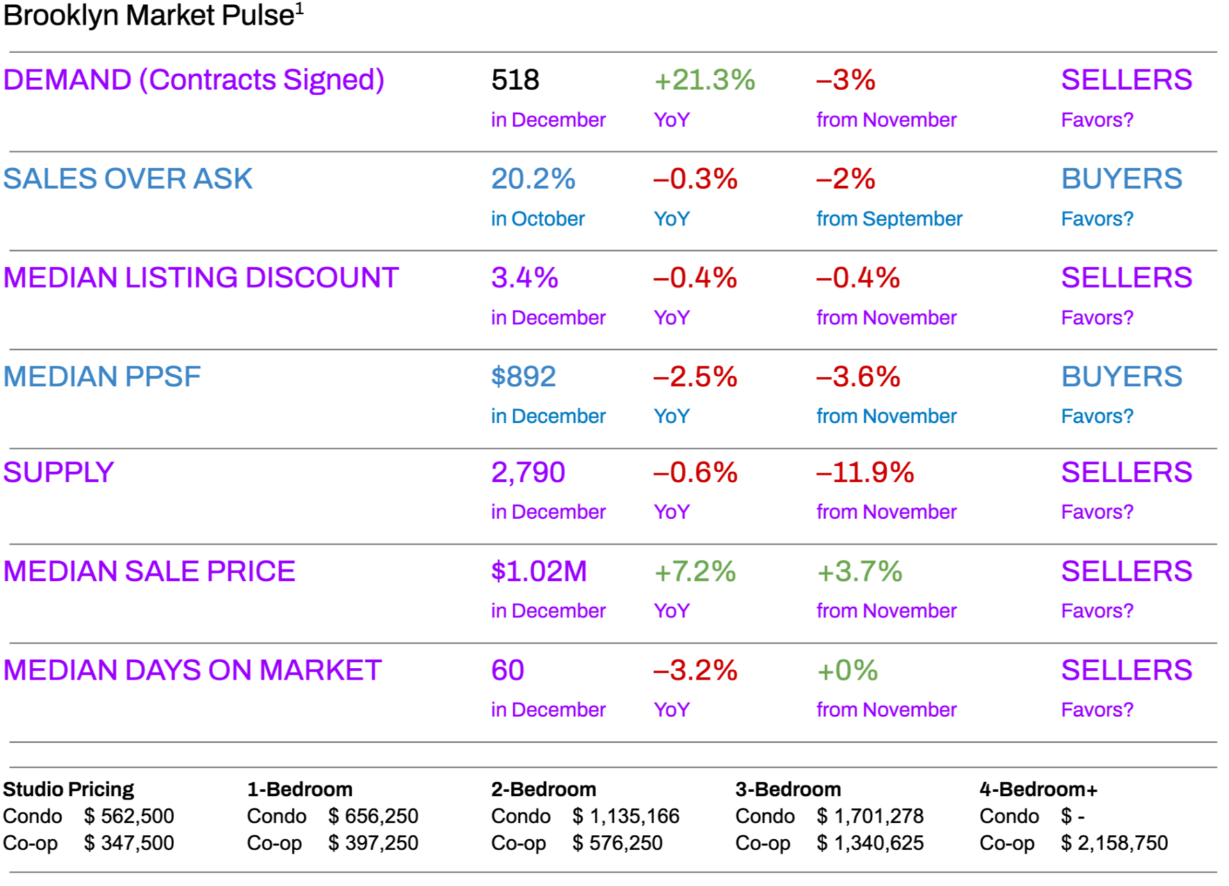The width and height of the screenshot is (1229, 886).
Task: Click the –11.9% supply change from November
Action: pos(865,473)
